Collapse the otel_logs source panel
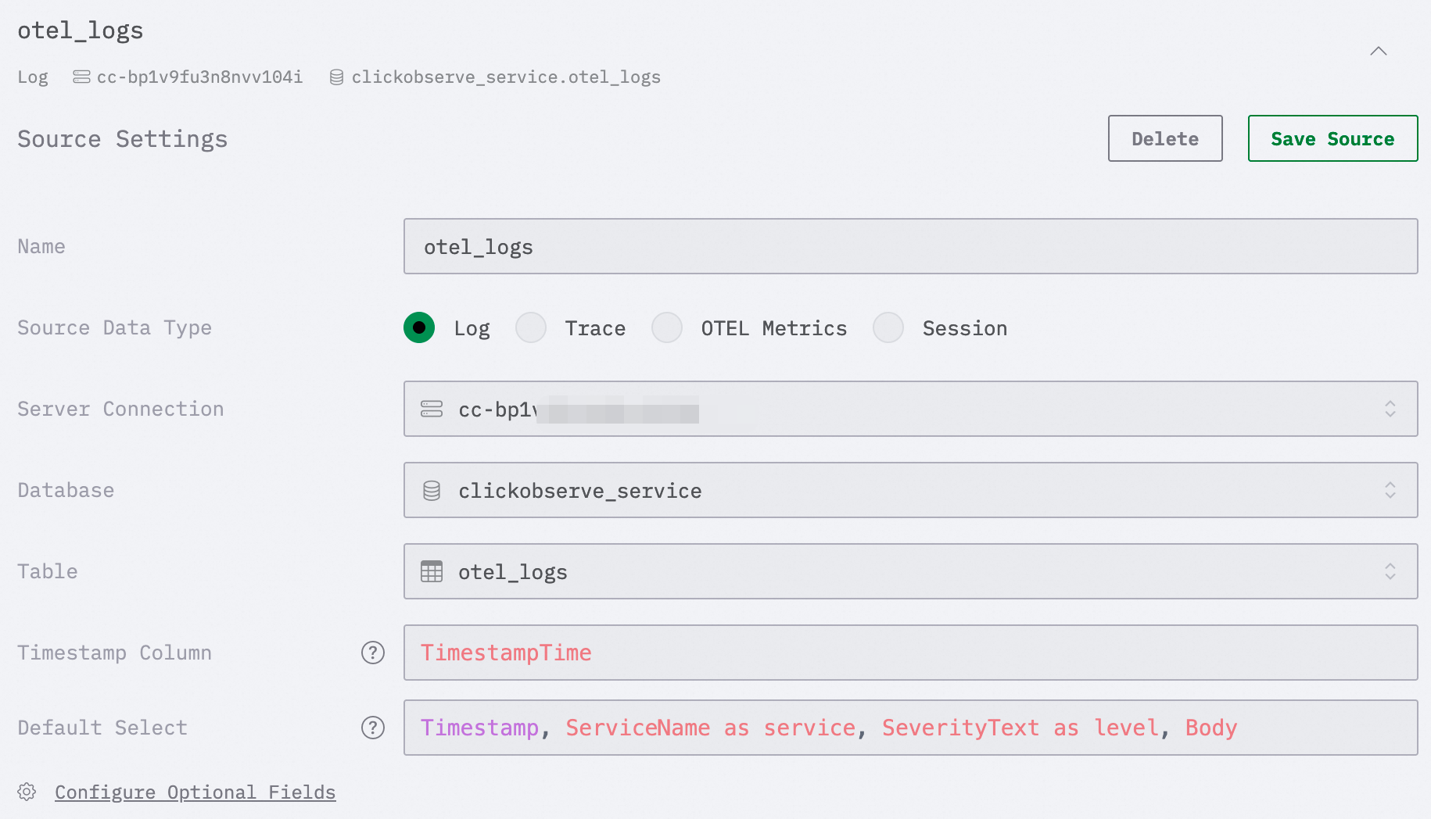 point(1379,52)
